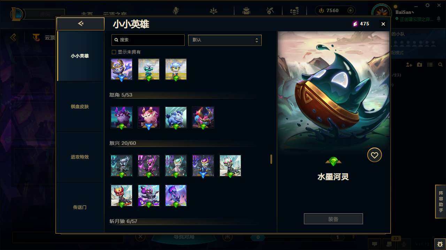Click the back arrow button in panel header

(x=80, y=24)
